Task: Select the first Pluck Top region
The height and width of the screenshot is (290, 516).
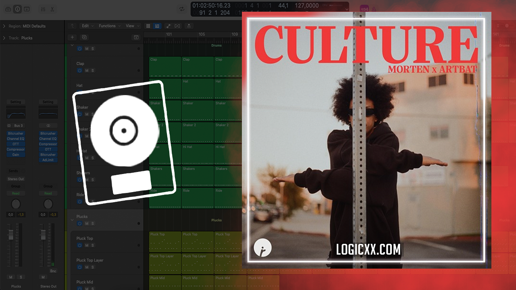Action: pyautogui.click(x=165, y=242)
